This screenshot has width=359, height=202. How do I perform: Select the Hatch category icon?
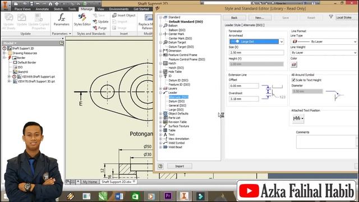(x=165, y=63)
